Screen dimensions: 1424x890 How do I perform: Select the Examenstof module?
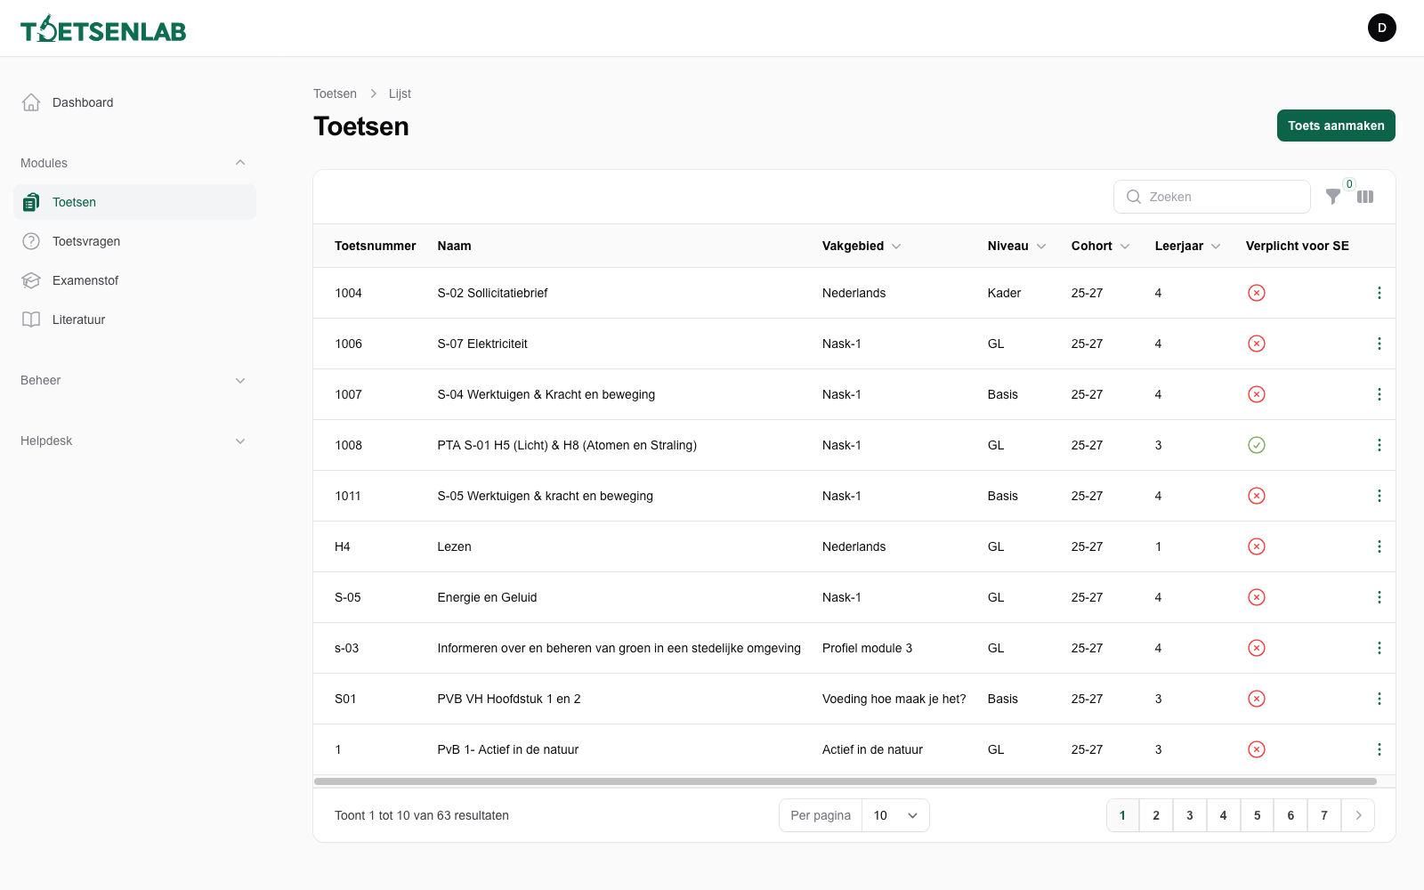(x=85, y=279)
